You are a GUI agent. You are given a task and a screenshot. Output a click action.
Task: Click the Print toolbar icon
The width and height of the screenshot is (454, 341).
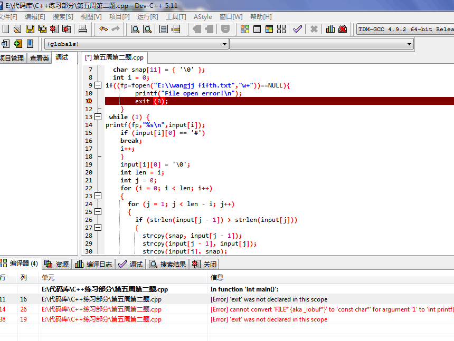tap(83, 29)
